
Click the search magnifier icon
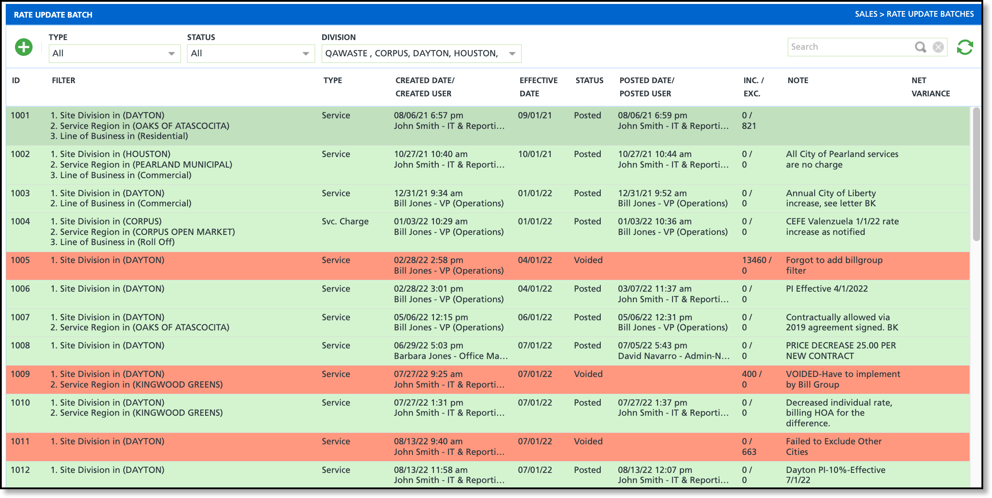920,47
